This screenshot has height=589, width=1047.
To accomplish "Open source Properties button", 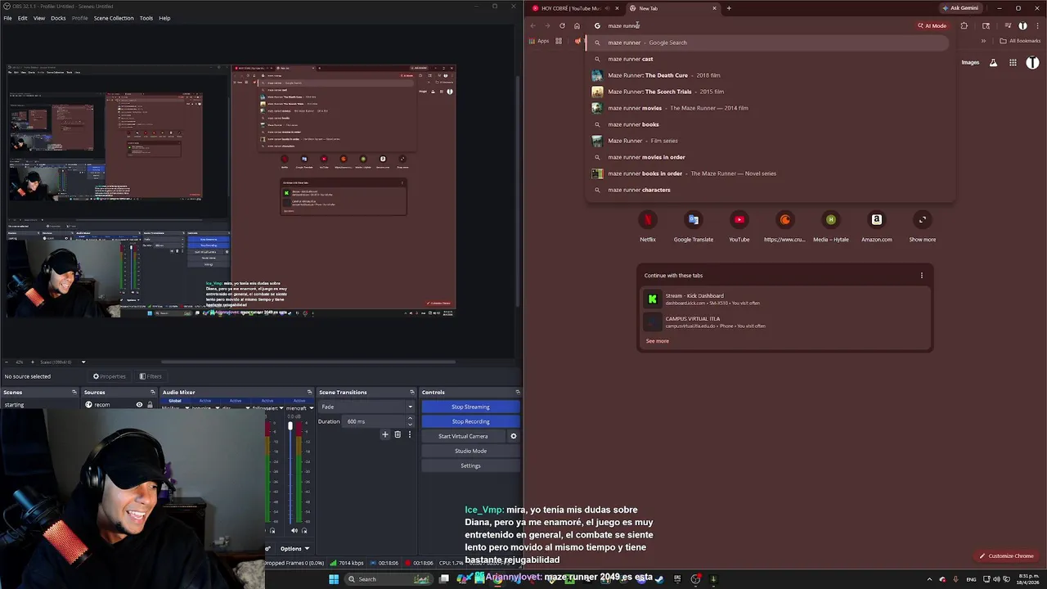I will (109, 376).
